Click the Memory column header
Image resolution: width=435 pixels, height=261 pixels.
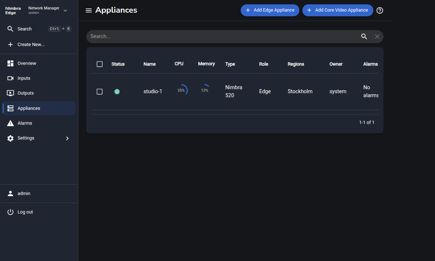click(x=207, y=64)
